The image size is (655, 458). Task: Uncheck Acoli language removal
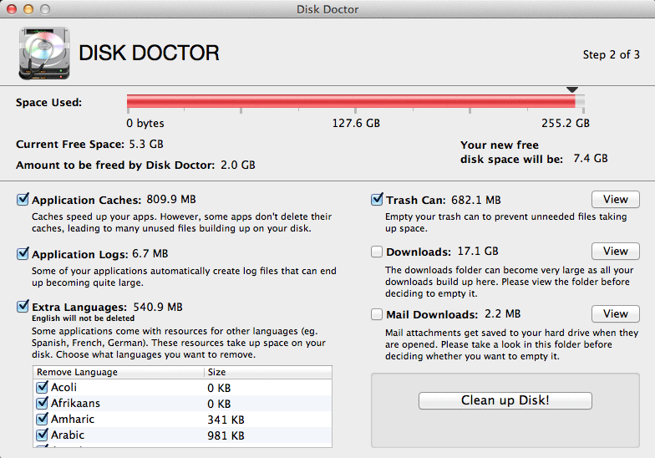42,388
